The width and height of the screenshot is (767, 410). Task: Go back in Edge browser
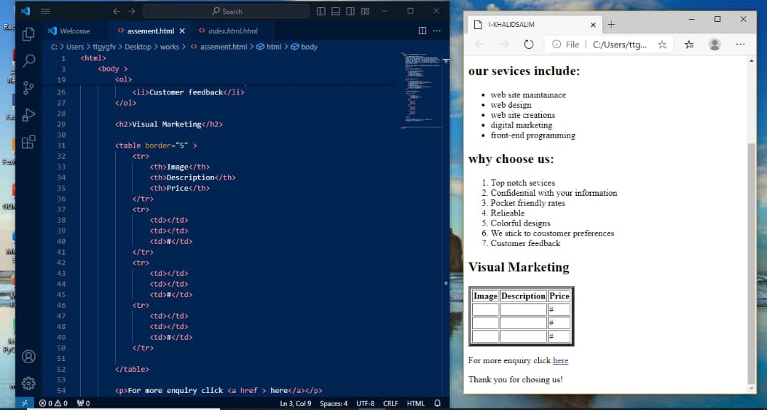point(479,45)
